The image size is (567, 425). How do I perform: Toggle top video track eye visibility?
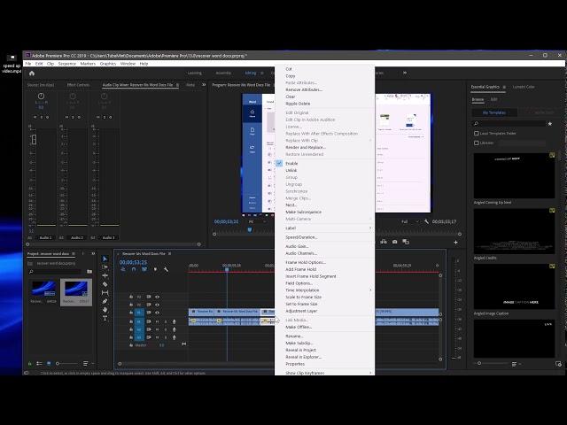(158, 297)
